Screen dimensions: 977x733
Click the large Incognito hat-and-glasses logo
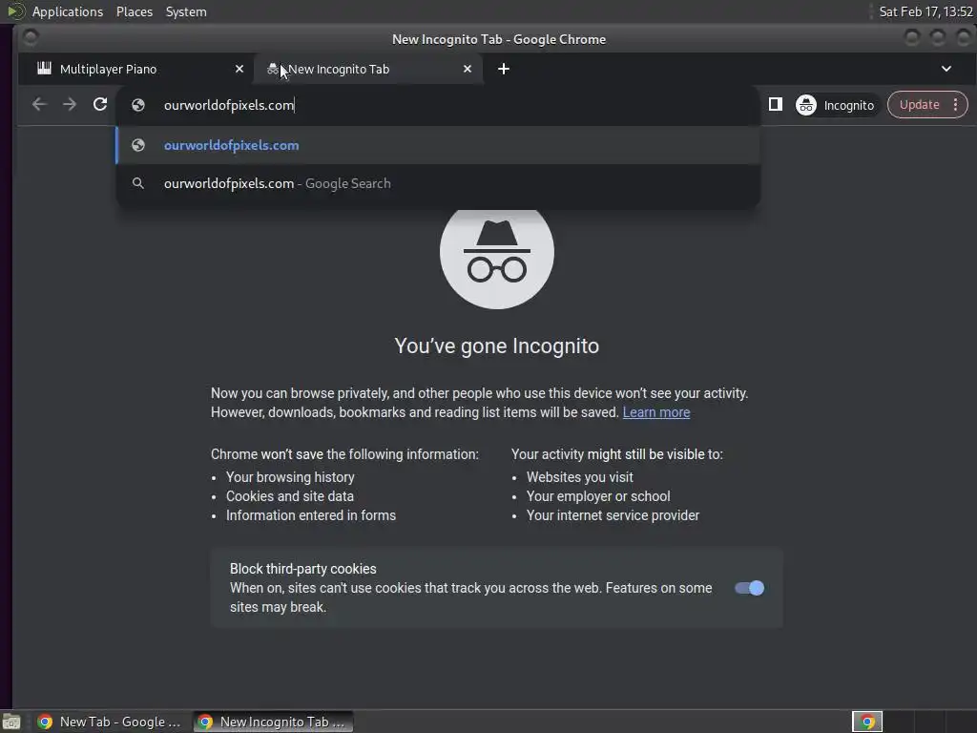coord(496,252)
